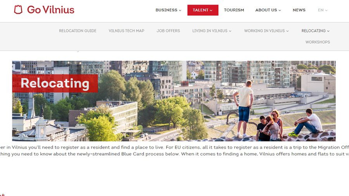Click the chevron beside About Us
This screenshot has width=349, height=196.
[x=280, y=10]
